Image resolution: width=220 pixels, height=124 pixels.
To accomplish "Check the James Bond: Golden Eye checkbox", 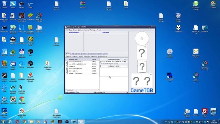I will [x=67, y=62].
